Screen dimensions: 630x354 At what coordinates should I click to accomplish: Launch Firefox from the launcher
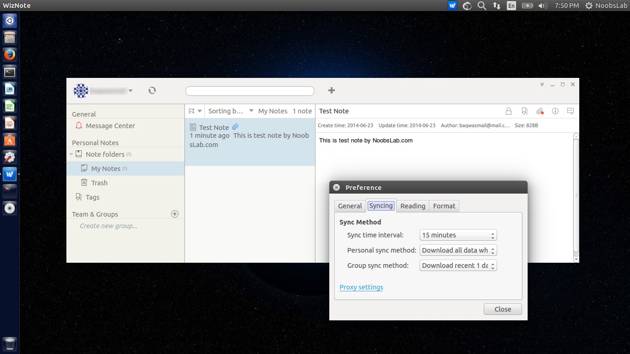(10, 55)
